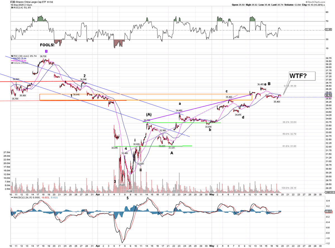This screenshot has height=248, width=335.
Task: Click the "35.700" price label
Action: 15,99
